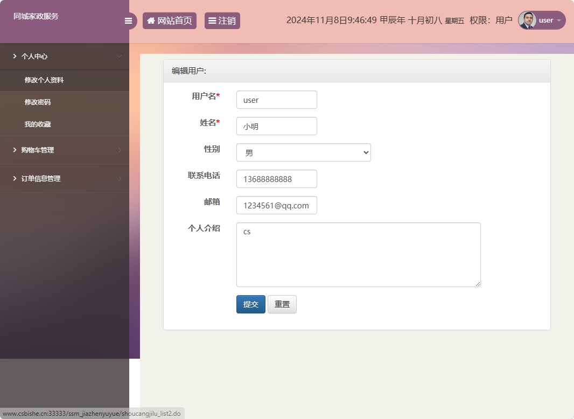574x419 pixels.
Task: Click the home icon on 网站首页 button
Action: coord(151,20)
